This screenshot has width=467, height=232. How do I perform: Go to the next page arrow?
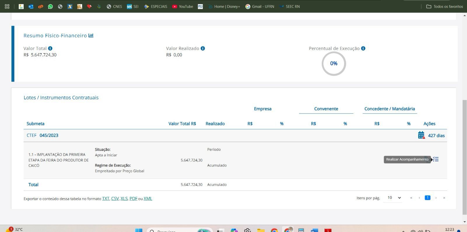(x=436, y=198)
